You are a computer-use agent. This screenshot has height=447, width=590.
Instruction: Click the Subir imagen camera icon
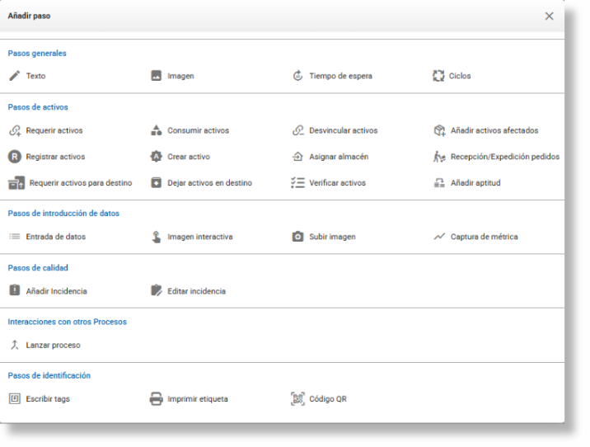pyautogui.click(x=297, y=237)
